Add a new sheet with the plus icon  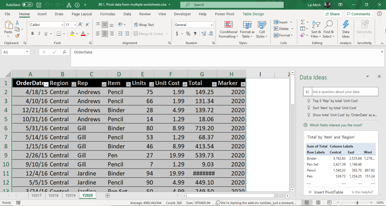[x=107, y=195]
